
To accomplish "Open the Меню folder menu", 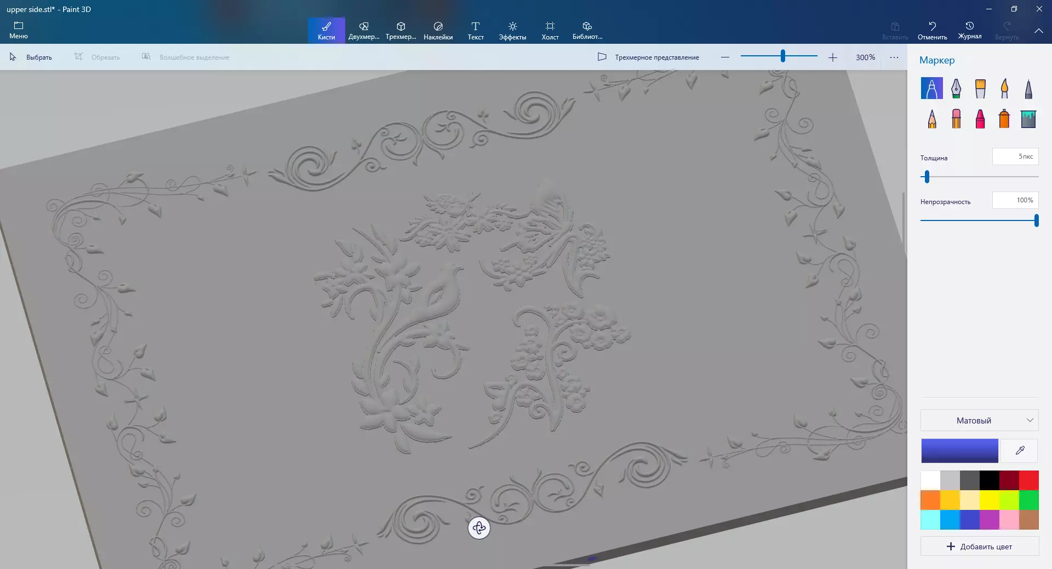I will tap(19, 30).
